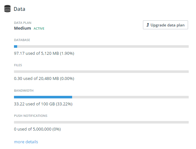Click the Data section heading

point(19,9)
